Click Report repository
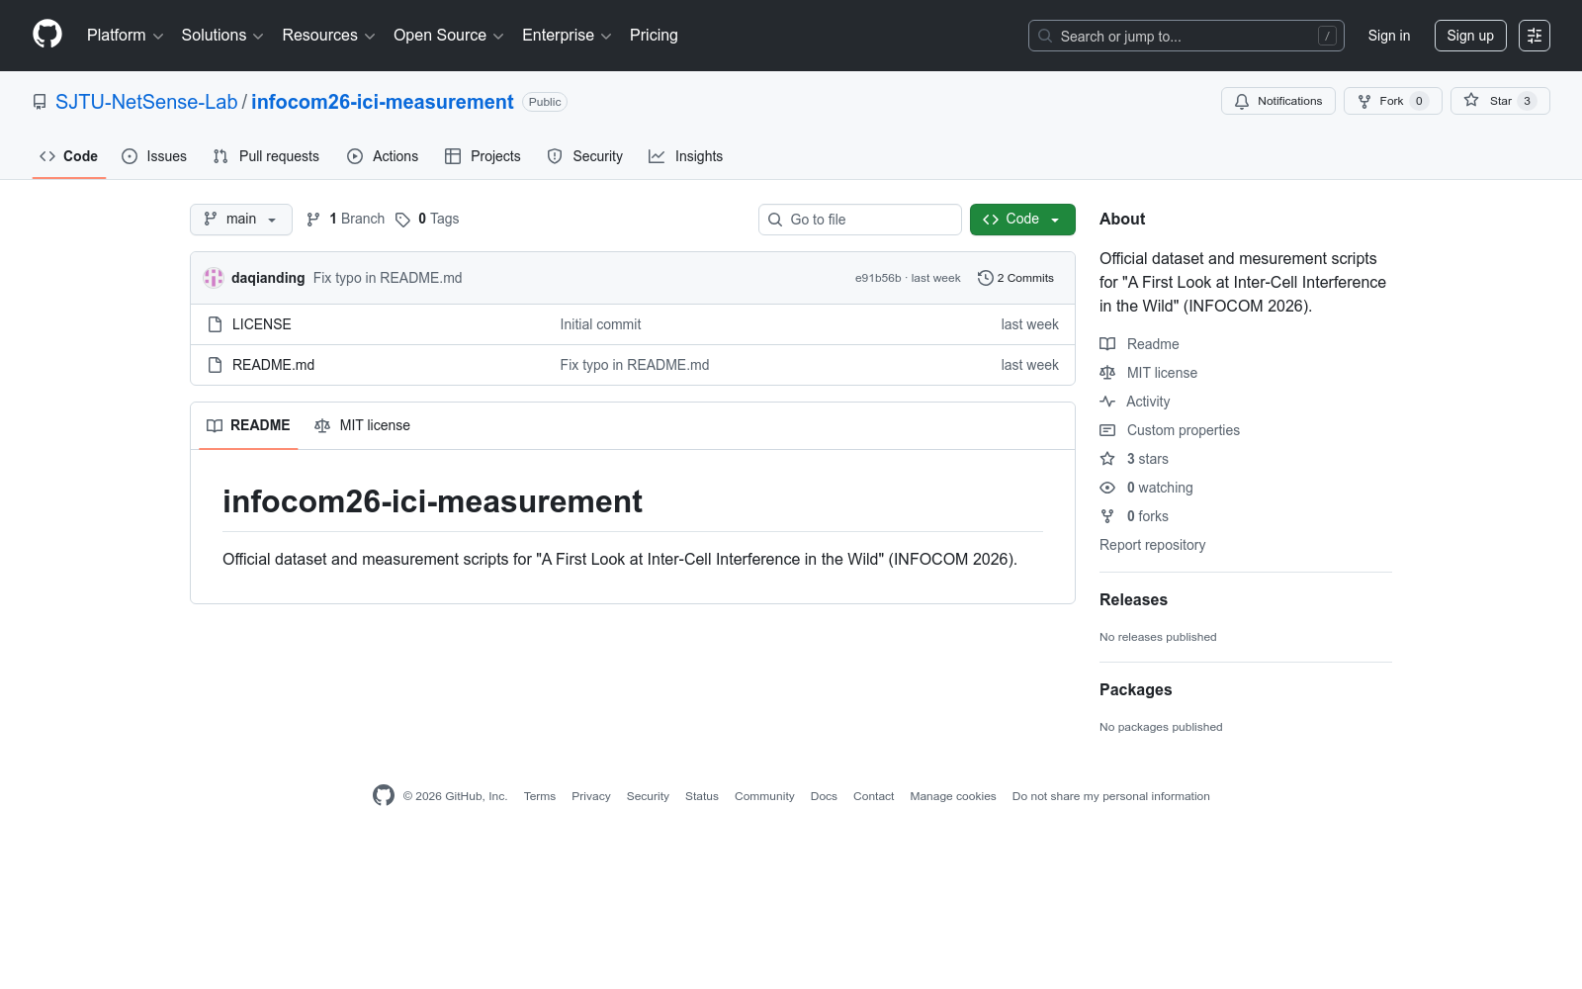The width and height of the screenshot is (1582, 989). coord(1153,545)
